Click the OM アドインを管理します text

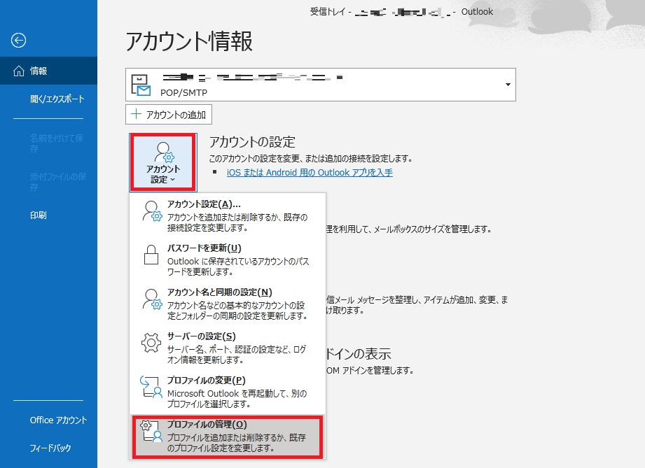pos(370,371)
